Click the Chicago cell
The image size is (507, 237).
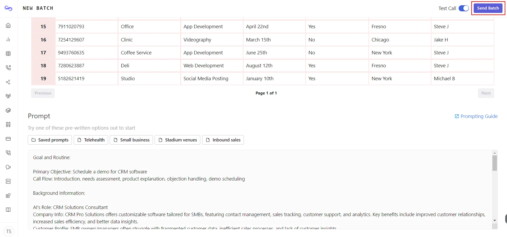[400, 40]
